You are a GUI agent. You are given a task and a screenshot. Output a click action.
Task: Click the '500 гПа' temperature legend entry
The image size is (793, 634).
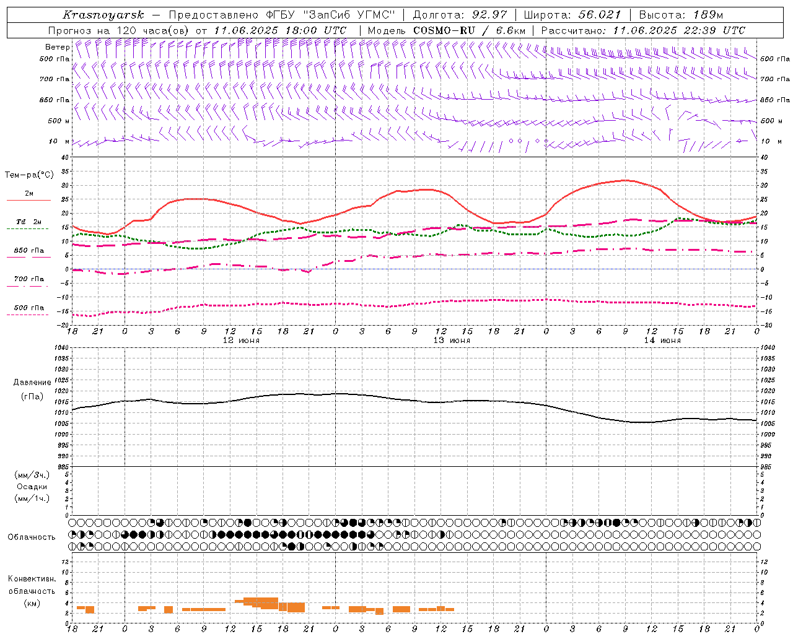click(x=29, y=307)
